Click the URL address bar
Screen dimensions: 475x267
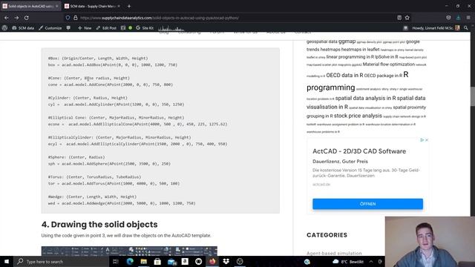230,18
